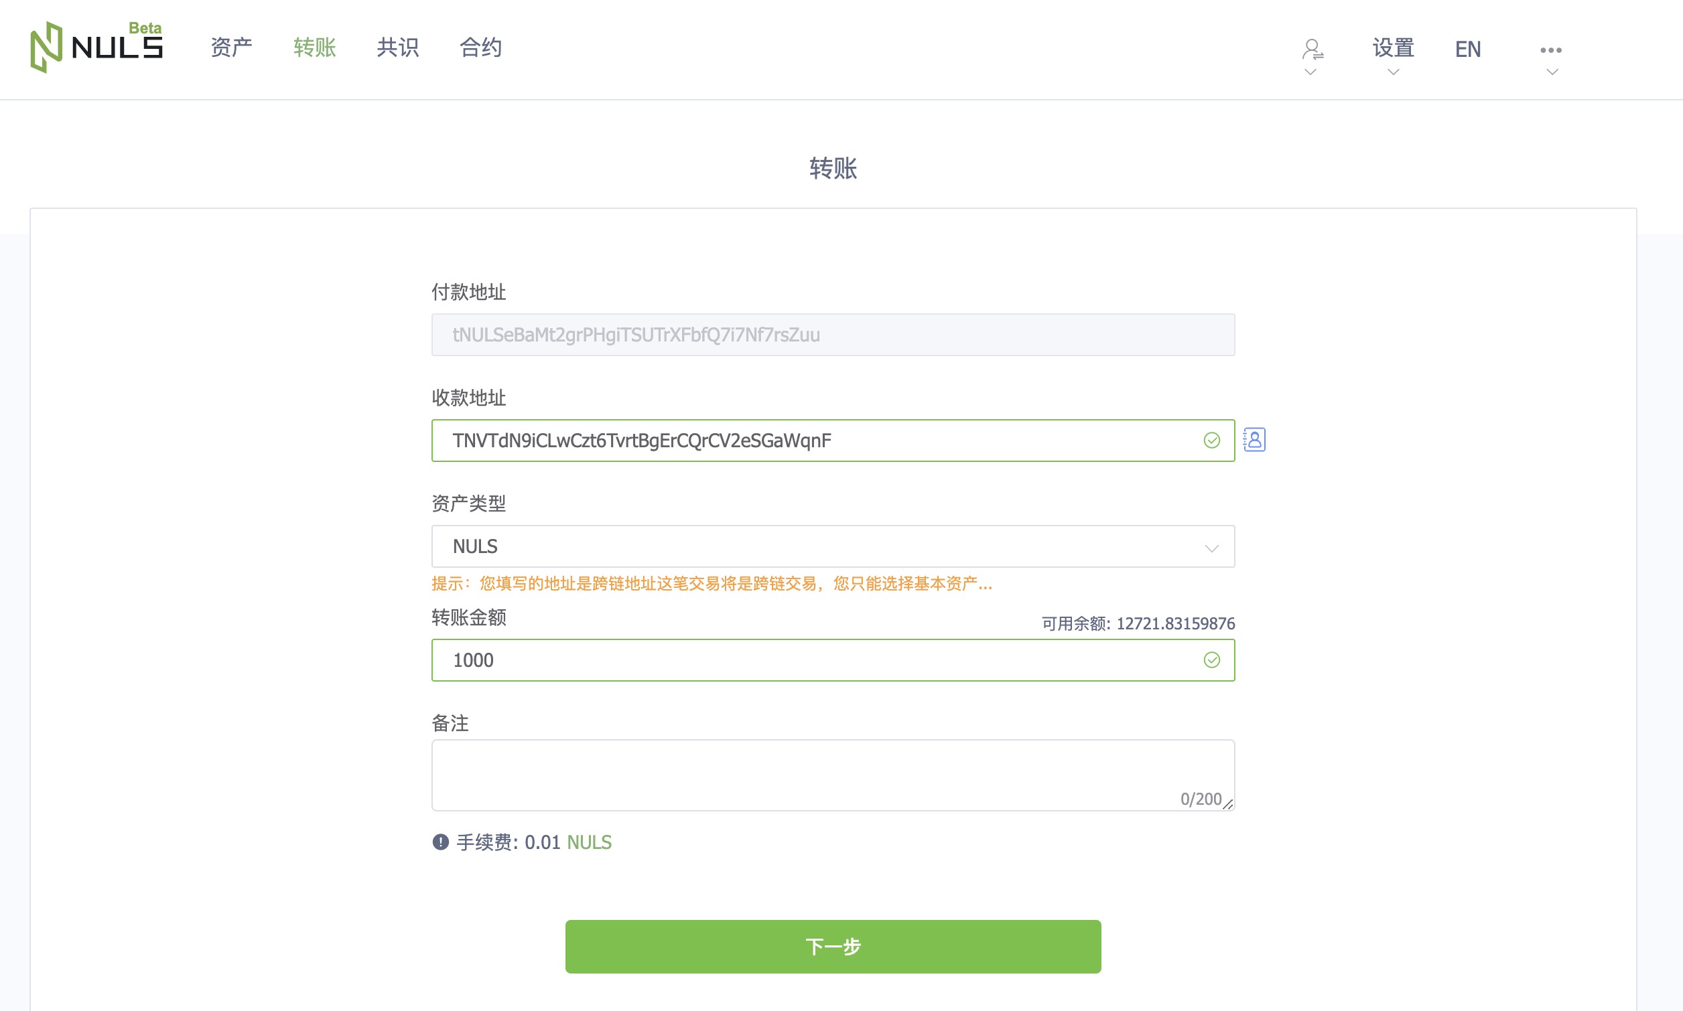
Task: Open the address book contacts icon
Action: [x=1254, y=440]
